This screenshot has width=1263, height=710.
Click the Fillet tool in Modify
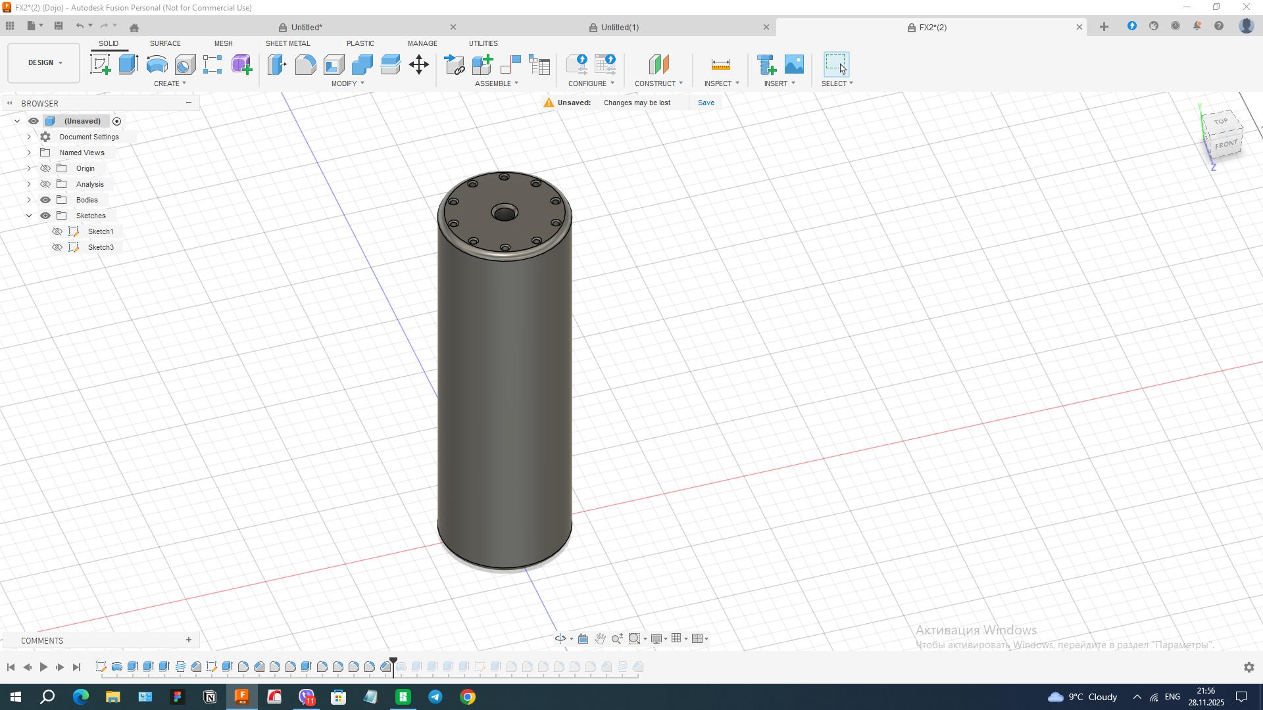305,64
